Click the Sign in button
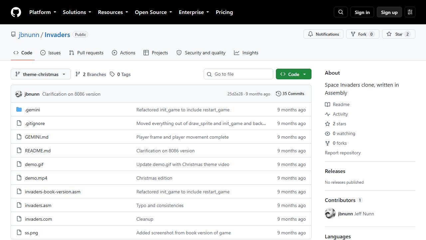The width and height of the screenshot is (426, 240). pos(362,12)
